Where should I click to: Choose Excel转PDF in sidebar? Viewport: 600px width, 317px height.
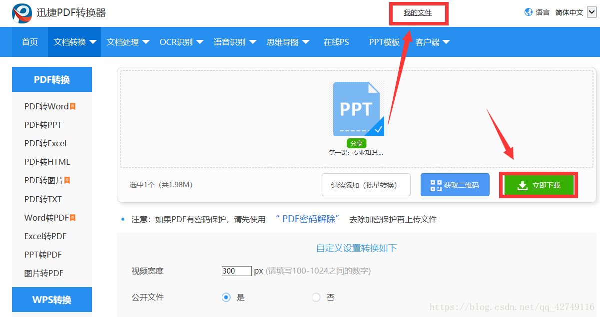(x=45, y=236)
